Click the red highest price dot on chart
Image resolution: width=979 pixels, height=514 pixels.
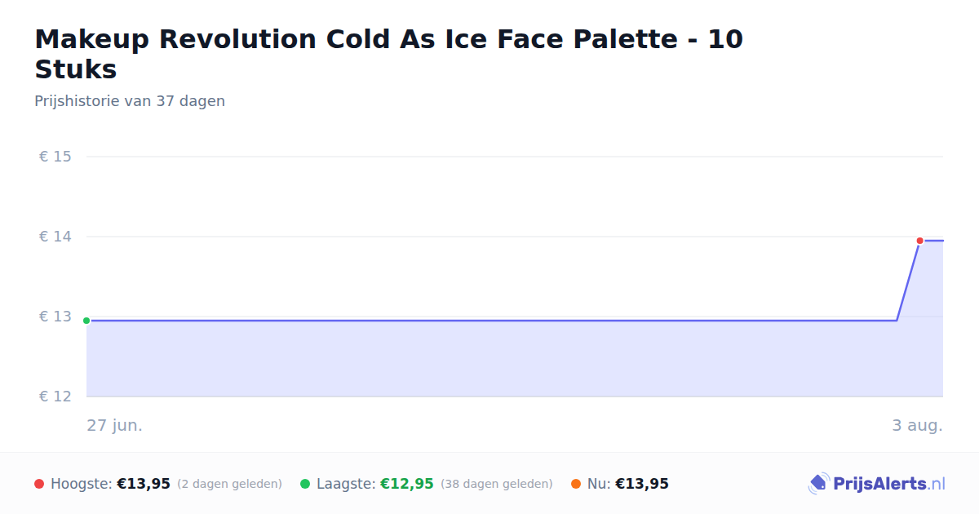point(919,241)
